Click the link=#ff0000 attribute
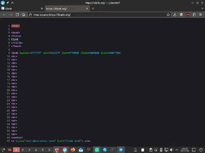 70,53
